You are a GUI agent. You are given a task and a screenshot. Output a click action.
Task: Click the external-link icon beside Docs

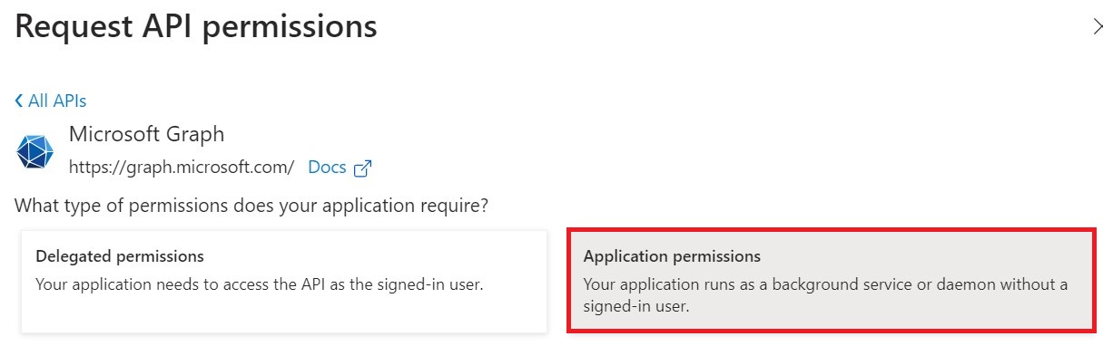click(x=363, y=168)
